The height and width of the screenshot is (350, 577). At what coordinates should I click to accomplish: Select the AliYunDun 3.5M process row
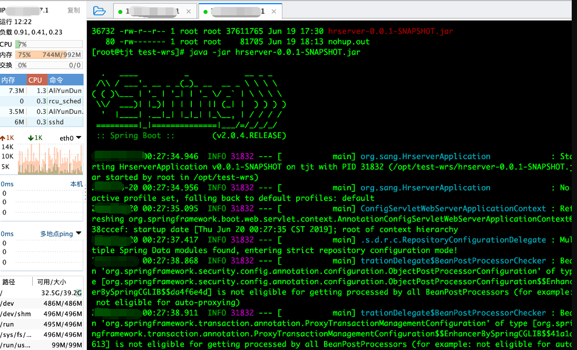pyautogui.click(x=42, y=111)
